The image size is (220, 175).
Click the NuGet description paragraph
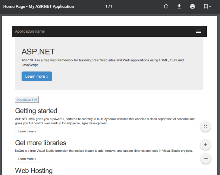104,151
